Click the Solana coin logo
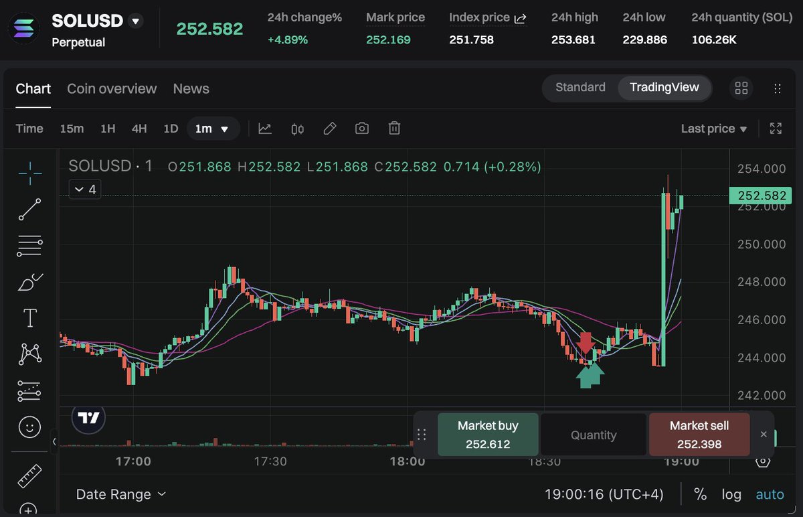This screenshot has width=803, height=517. coord(23,28)
